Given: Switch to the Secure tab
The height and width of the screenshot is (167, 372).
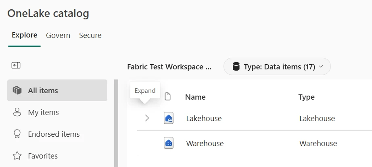Looking at the screenshot, I should coord(90,35).
